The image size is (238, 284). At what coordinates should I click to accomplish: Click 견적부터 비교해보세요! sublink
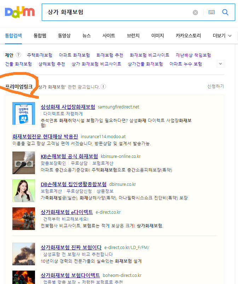click(x=66, y=219)
